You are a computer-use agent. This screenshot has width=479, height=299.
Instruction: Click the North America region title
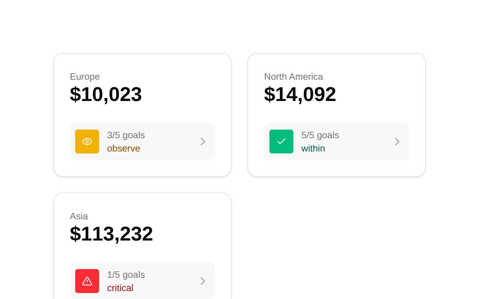[293, 77]
